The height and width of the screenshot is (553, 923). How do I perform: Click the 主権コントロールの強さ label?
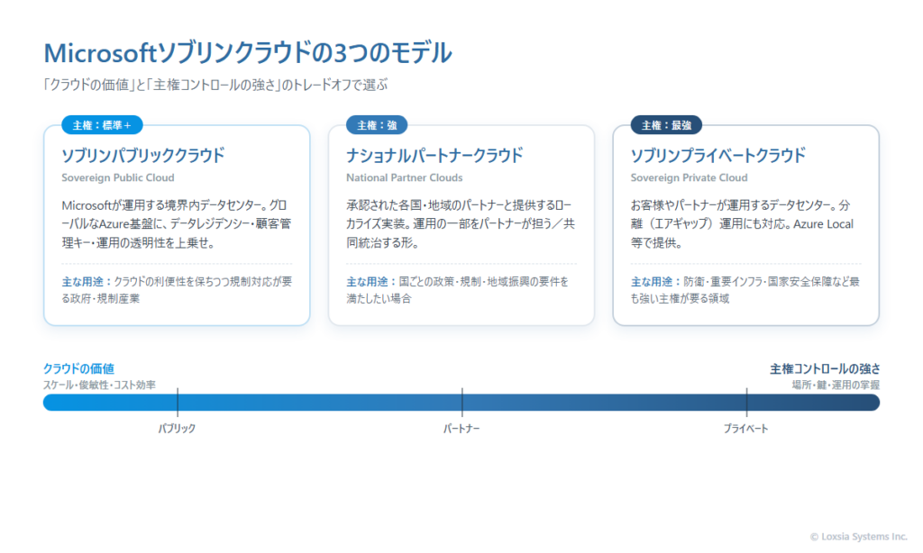pos(825,369)
